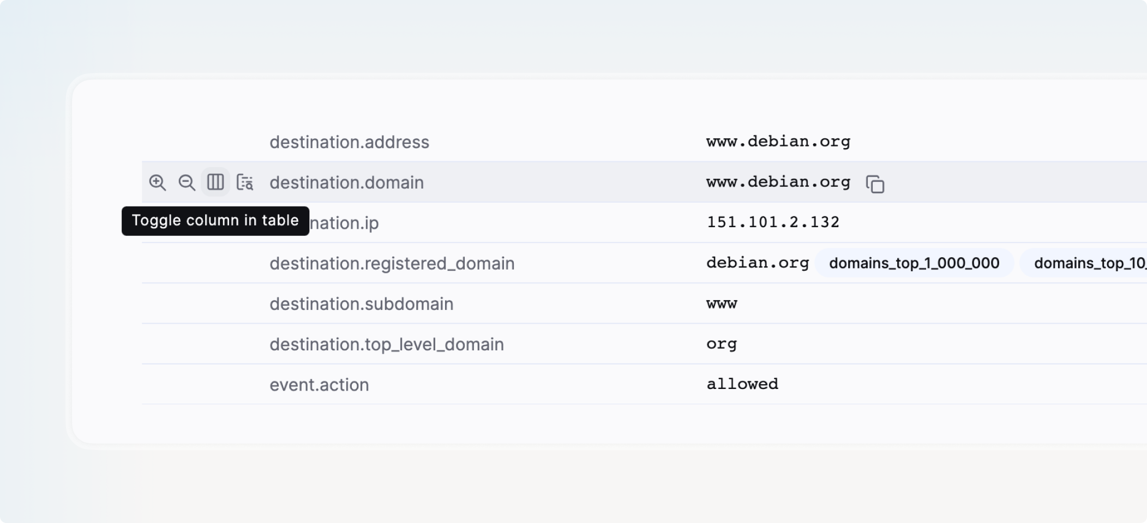This screenshot has width=1147, height=523.
Task: Click the www.debian.org value of destination.address
Action: (778, 142)
